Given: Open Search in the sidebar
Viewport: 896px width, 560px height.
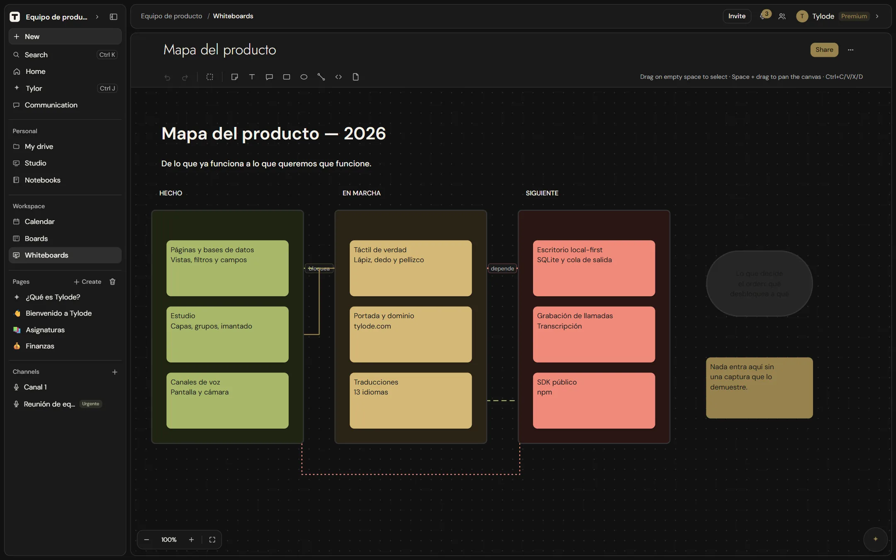Looking at the screenshot, I should [65, 55].
